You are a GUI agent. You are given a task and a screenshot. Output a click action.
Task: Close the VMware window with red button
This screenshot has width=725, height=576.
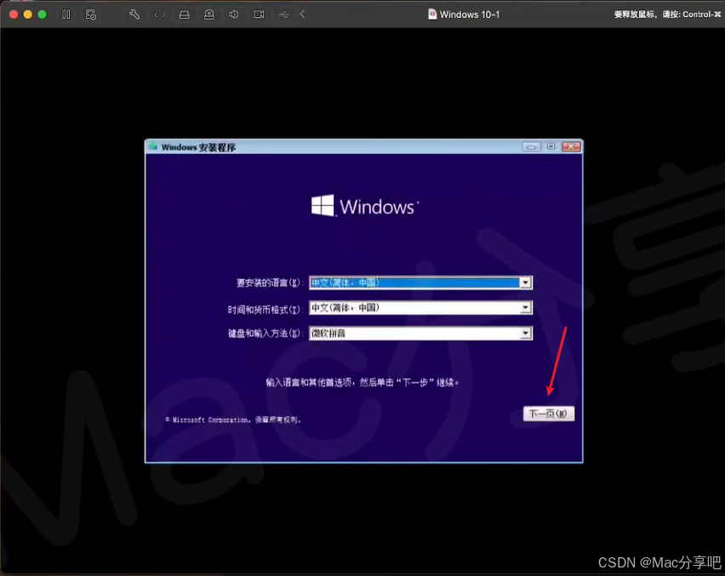point(14,14)
